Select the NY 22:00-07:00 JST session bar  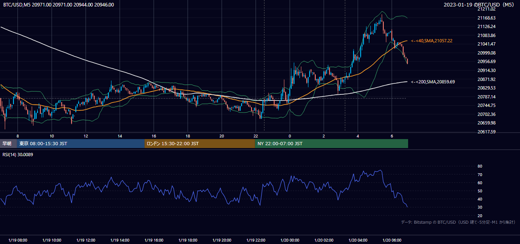pos(332,144)
